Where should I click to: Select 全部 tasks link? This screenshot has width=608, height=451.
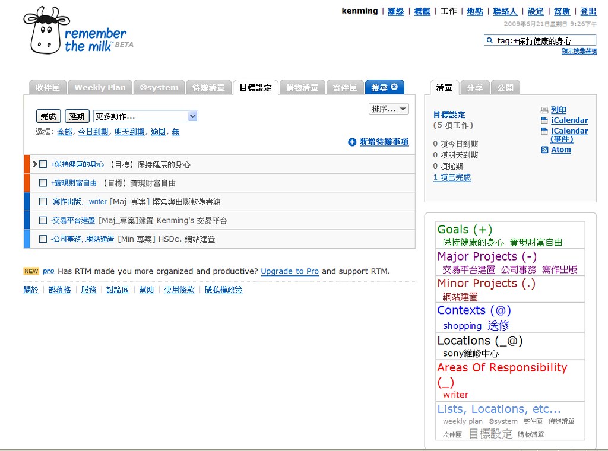(x=64, y=132)
